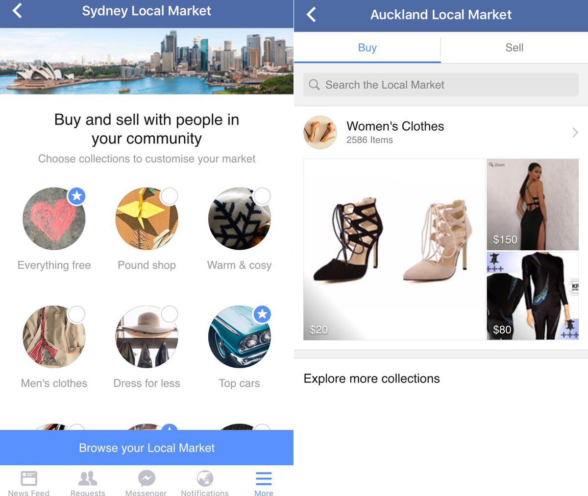Select the Warm & cosy collection circle
Image resolution: width=588 pixels, height=496 pixels.
pos(262,196)
